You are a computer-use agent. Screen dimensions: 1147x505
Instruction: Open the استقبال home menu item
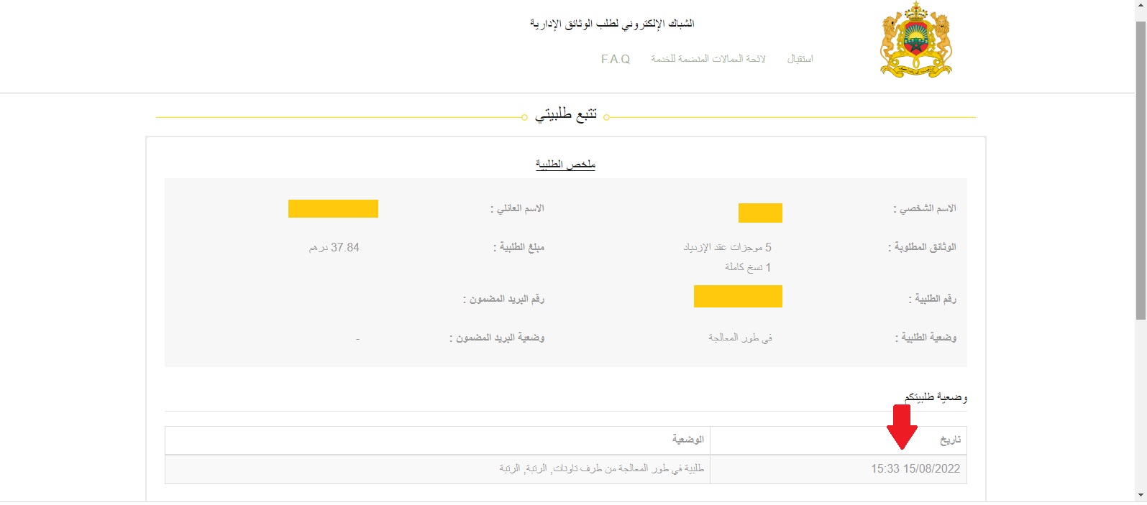pyautogui.click(x=800, y=59)
